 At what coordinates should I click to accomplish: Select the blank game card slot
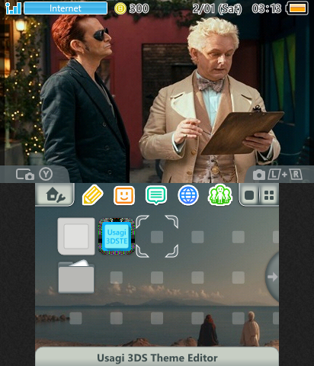point(76,236)
